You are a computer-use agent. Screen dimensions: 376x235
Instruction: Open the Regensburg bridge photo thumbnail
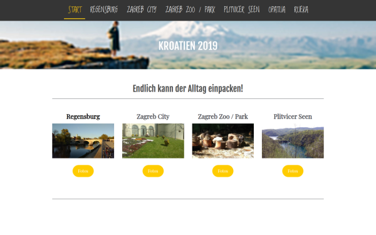83,141
